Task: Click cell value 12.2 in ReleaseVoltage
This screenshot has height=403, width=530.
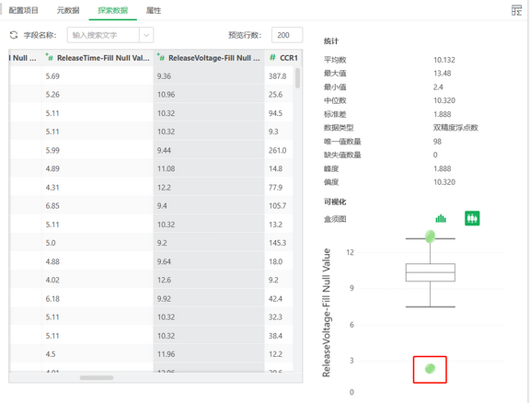Action: [164, 188]
